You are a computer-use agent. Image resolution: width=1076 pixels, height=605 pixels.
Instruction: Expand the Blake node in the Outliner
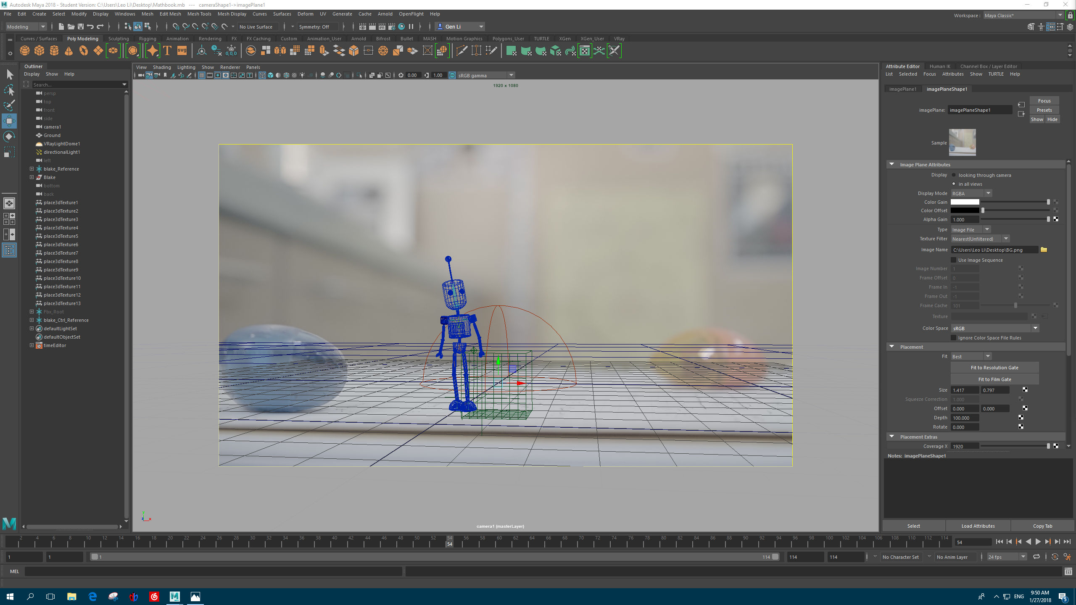32,177
